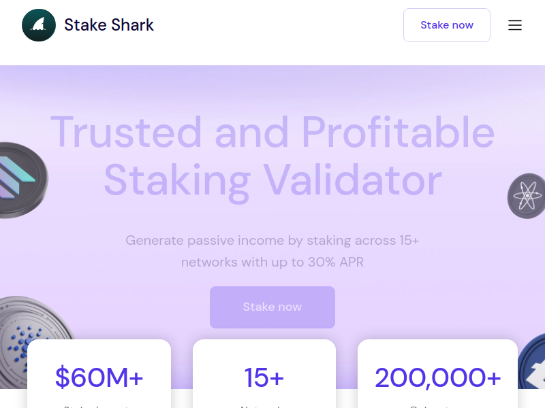Screen dimensions: 545x408
Task: Click the Stake Shark brand name
Action: (109, 25)
